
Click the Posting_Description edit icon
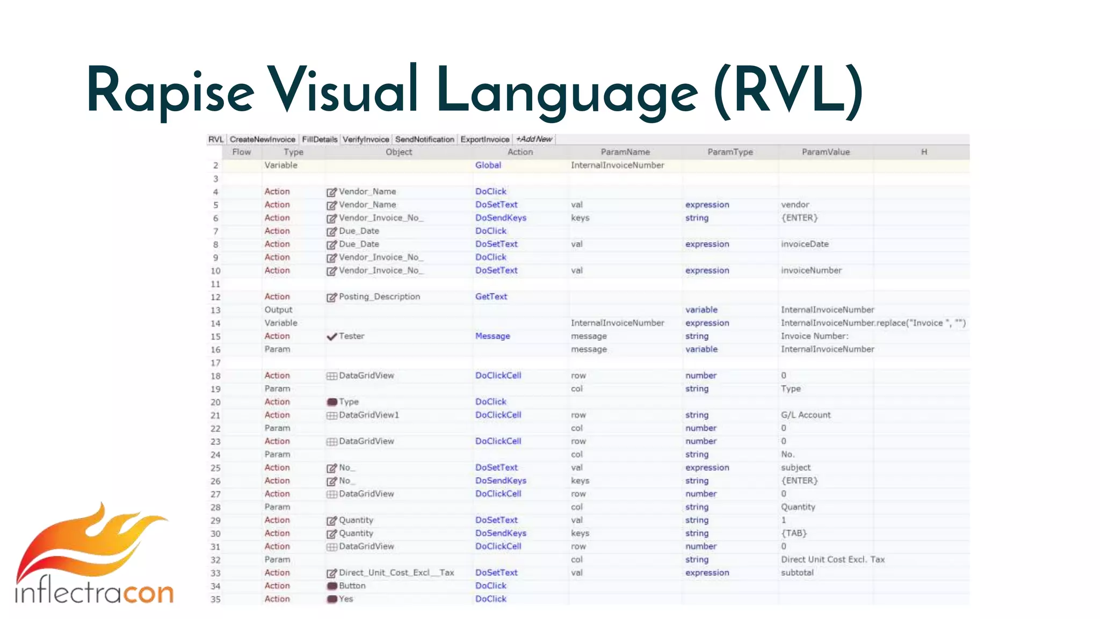point(332,297)
